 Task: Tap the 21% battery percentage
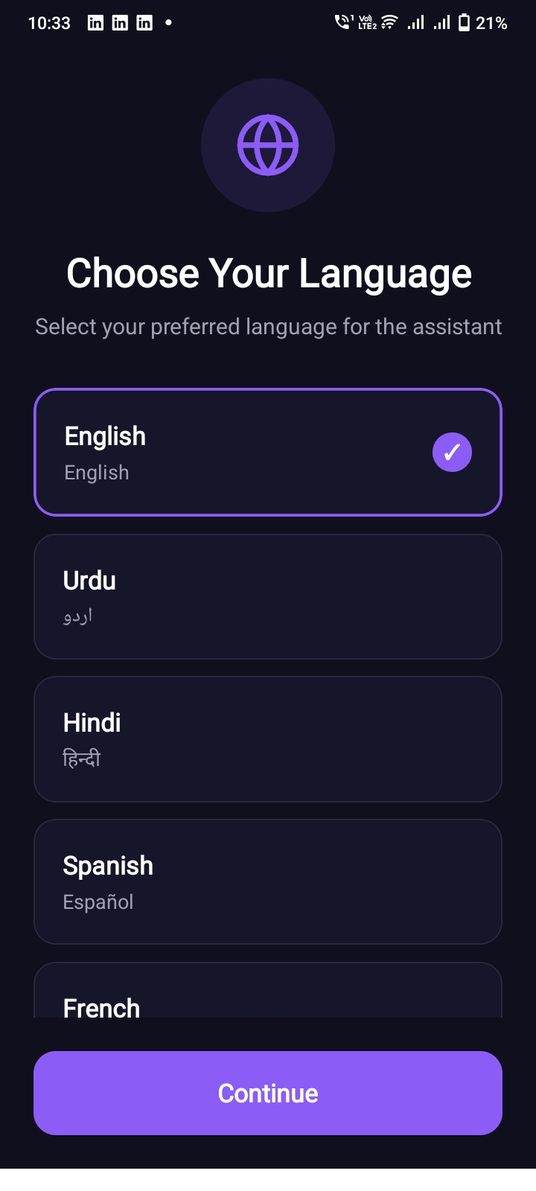click(x=492, y=23)
